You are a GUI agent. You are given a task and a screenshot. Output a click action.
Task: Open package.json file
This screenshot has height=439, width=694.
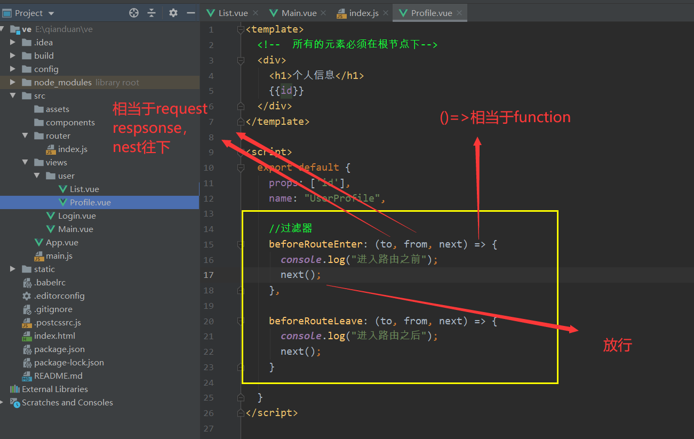59,349
